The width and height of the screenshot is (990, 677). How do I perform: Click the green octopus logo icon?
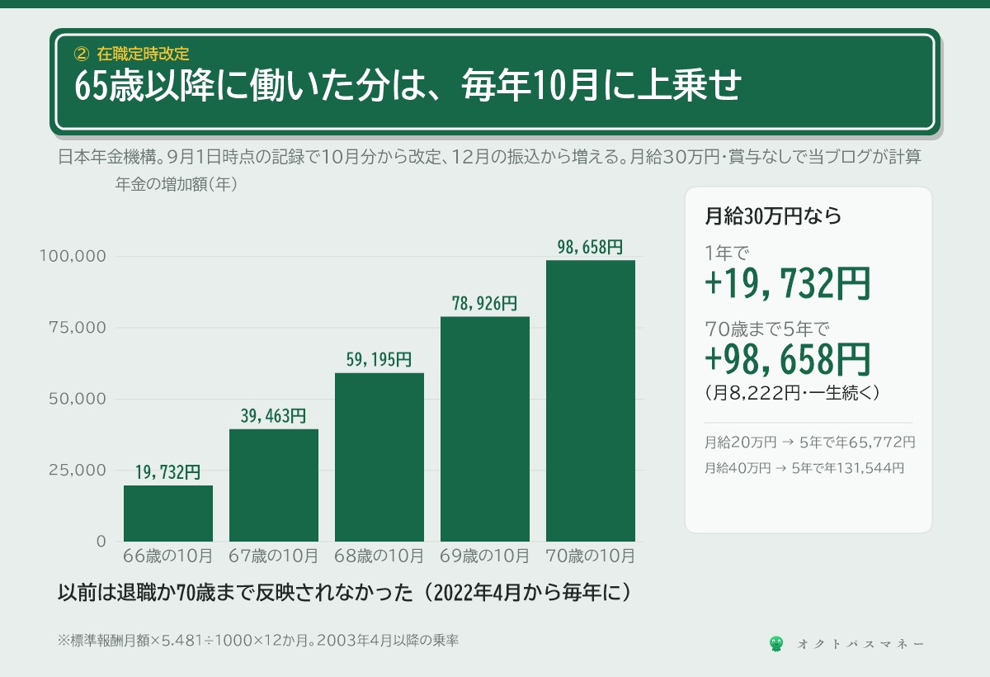[x=775, y=643]
